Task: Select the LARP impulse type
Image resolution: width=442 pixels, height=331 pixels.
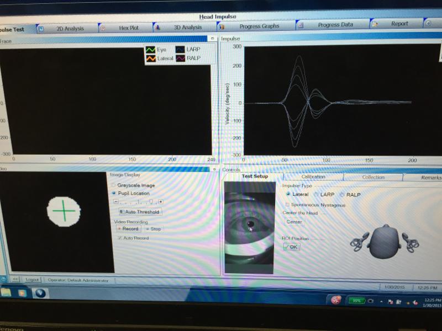Action: [317, 195]
